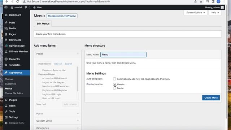Click the Add to Menu button
The width and height of the screenshot is (231, 130).
point(71,104)
